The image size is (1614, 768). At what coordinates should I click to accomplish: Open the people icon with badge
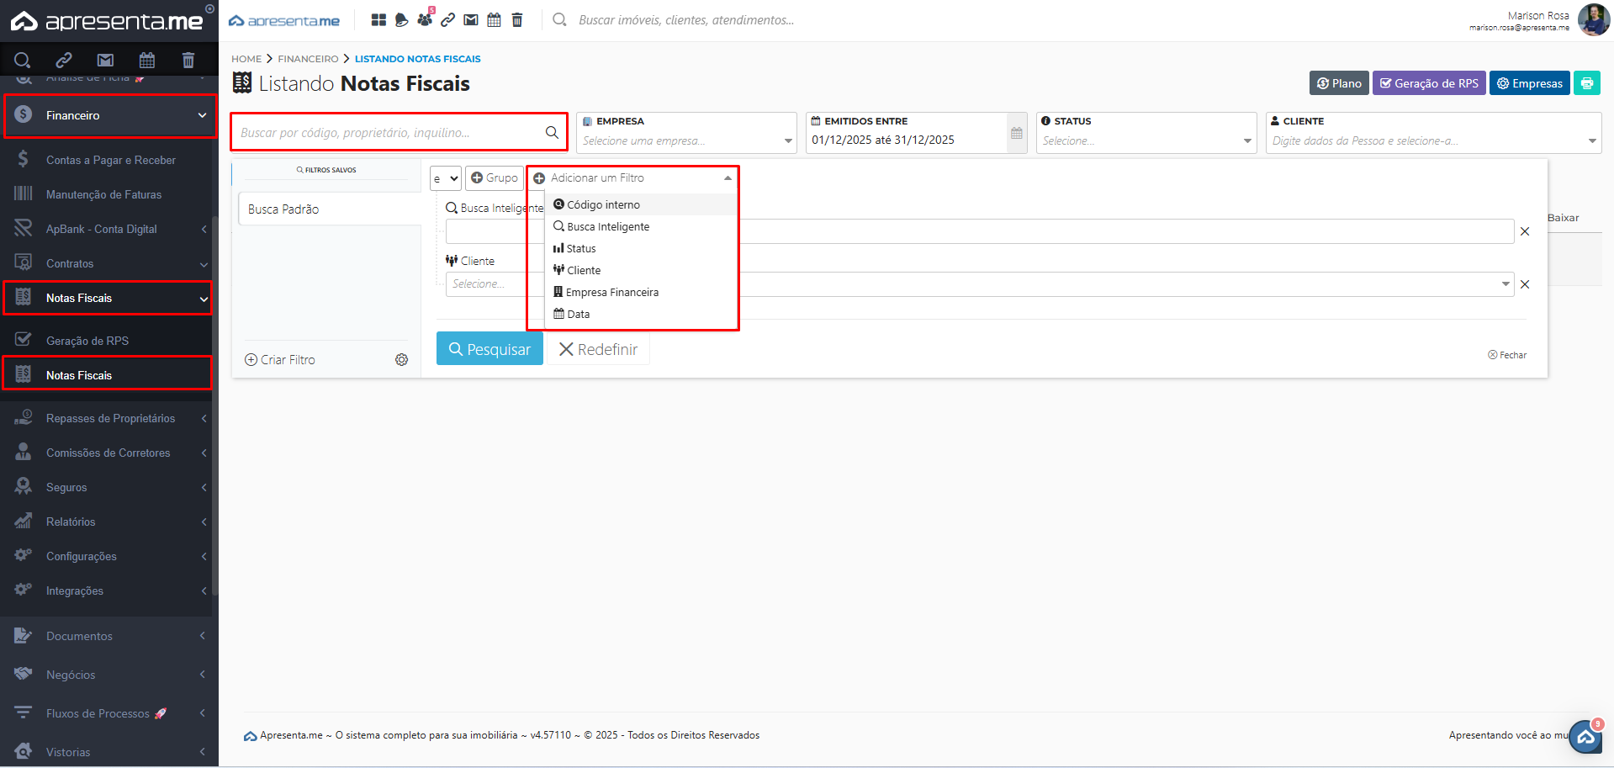[x=425, y=19]
